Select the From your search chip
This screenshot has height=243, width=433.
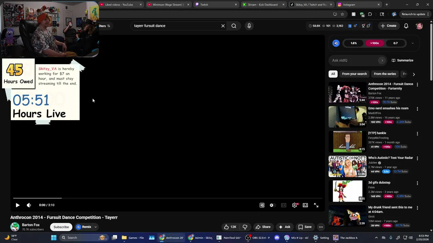pyautogui.click(x=354, y=74)
